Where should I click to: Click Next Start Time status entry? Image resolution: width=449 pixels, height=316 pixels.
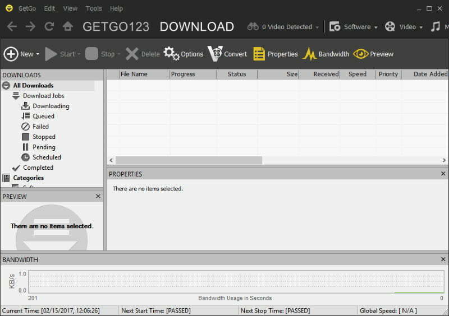(x=156, y=310)
